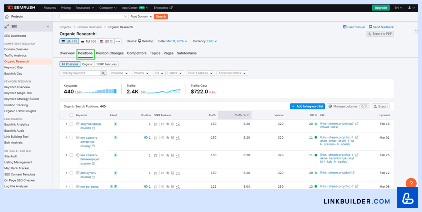Click the Export to PDF button
The width and height of the screenshot is (422, 212).
coord(380,34)
